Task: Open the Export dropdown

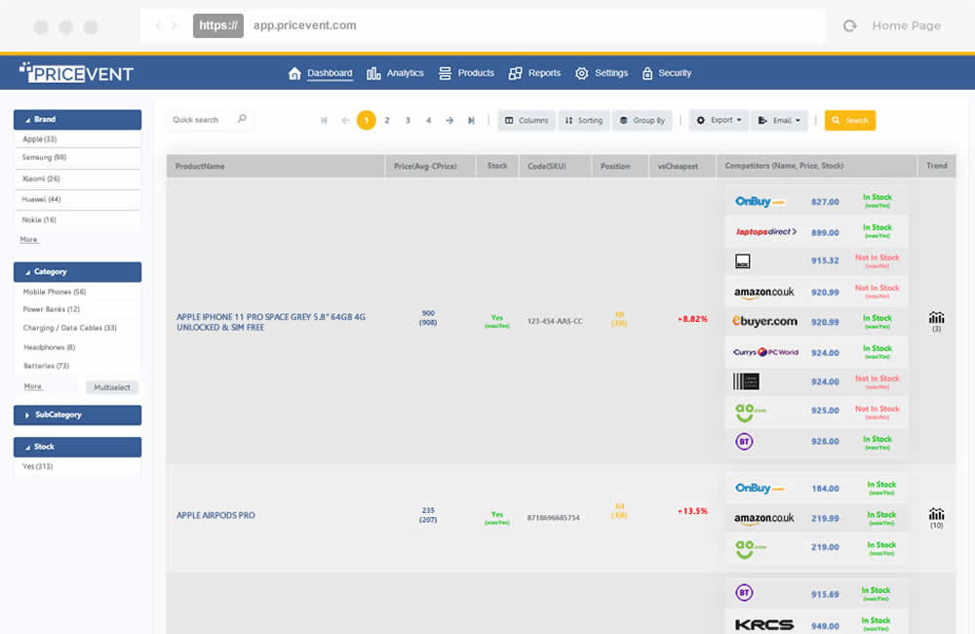Action: coord(719,120)
